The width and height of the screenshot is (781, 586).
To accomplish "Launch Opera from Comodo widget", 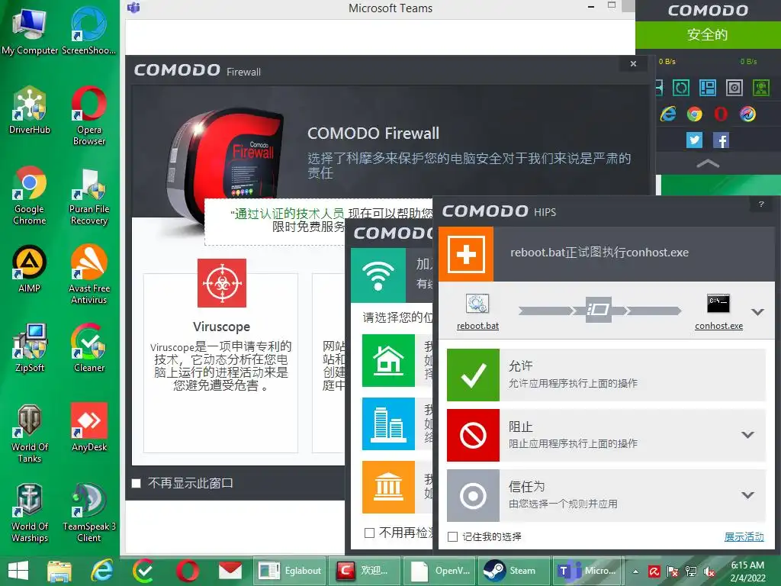I will click(721, 114).
